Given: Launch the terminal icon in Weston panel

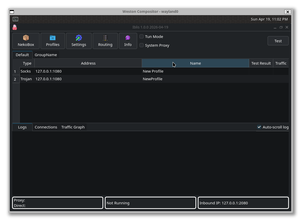Looking at the screenshot, I should (x=15, y=19).
